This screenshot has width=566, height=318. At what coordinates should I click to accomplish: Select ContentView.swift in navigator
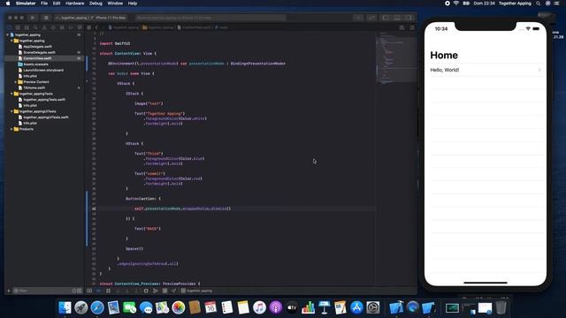(37, 58)
